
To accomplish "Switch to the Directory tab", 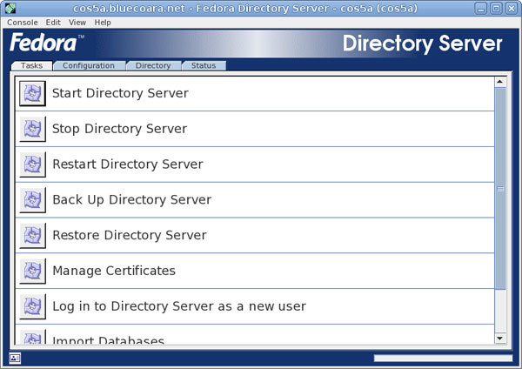I will click(x=153, y=65).
